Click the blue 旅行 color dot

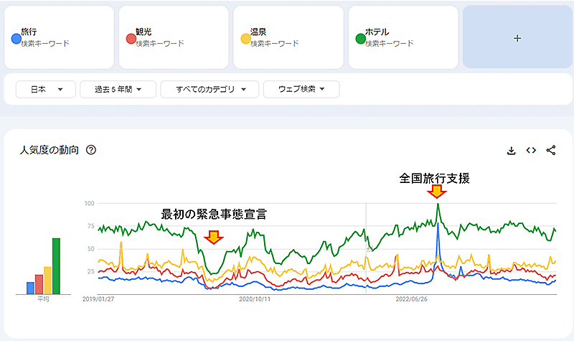coord(16,38)
